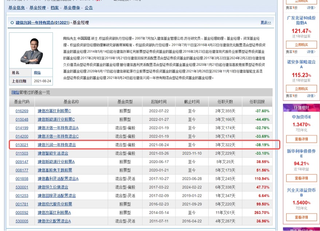This screenshot has height=231, width=320.
Task: Open 建信恒久价值混合 fund link
Action: pos(53,187)
